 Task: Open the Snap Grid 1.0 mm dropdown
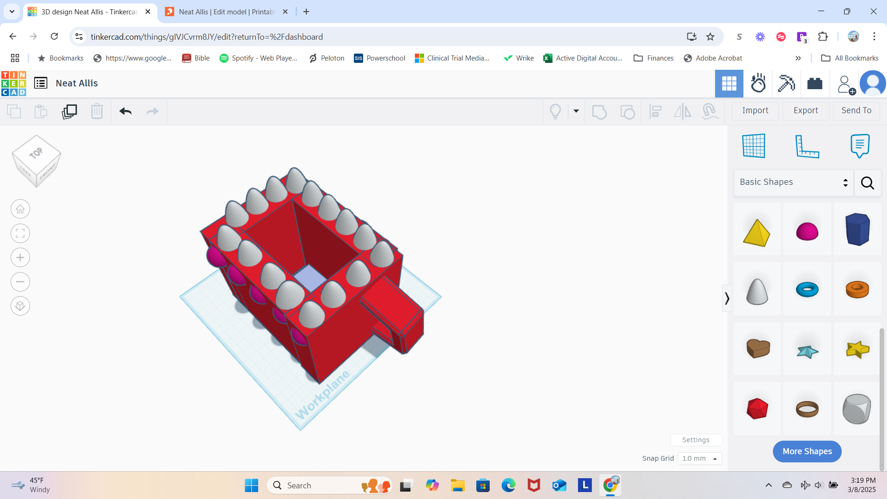point(699,458)
